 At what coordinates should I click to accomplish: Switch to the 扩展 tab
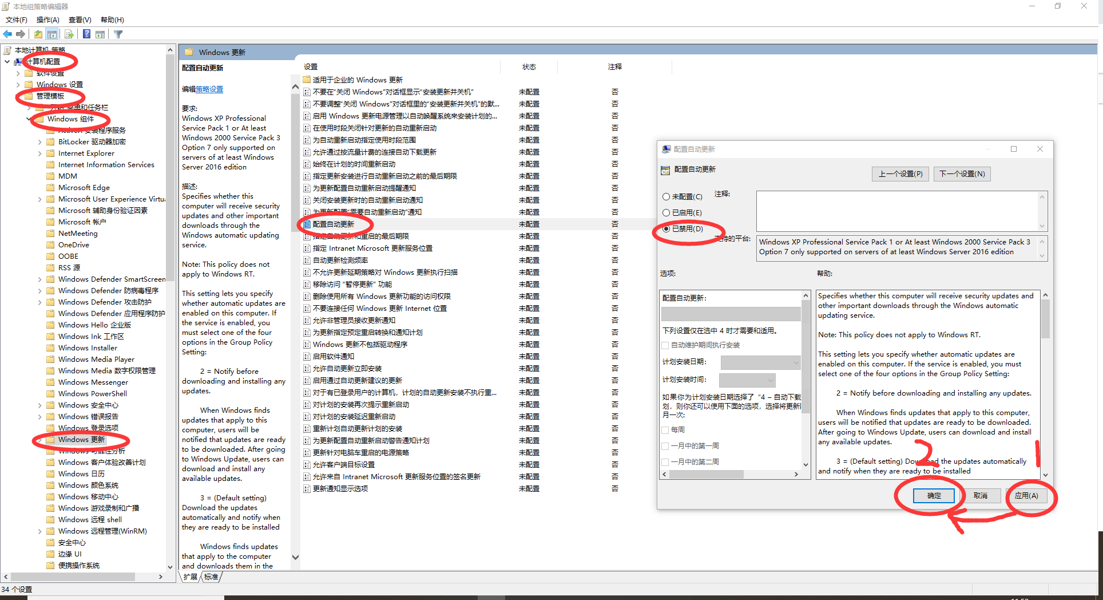pyautogui.click(x=191, y=577)
